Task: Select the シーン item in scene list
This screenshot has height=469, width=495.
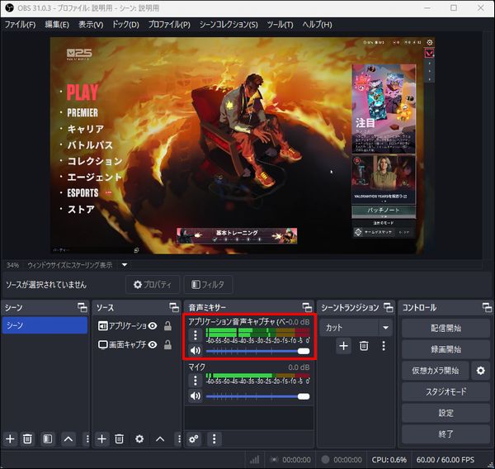Action: pos(45,325)
